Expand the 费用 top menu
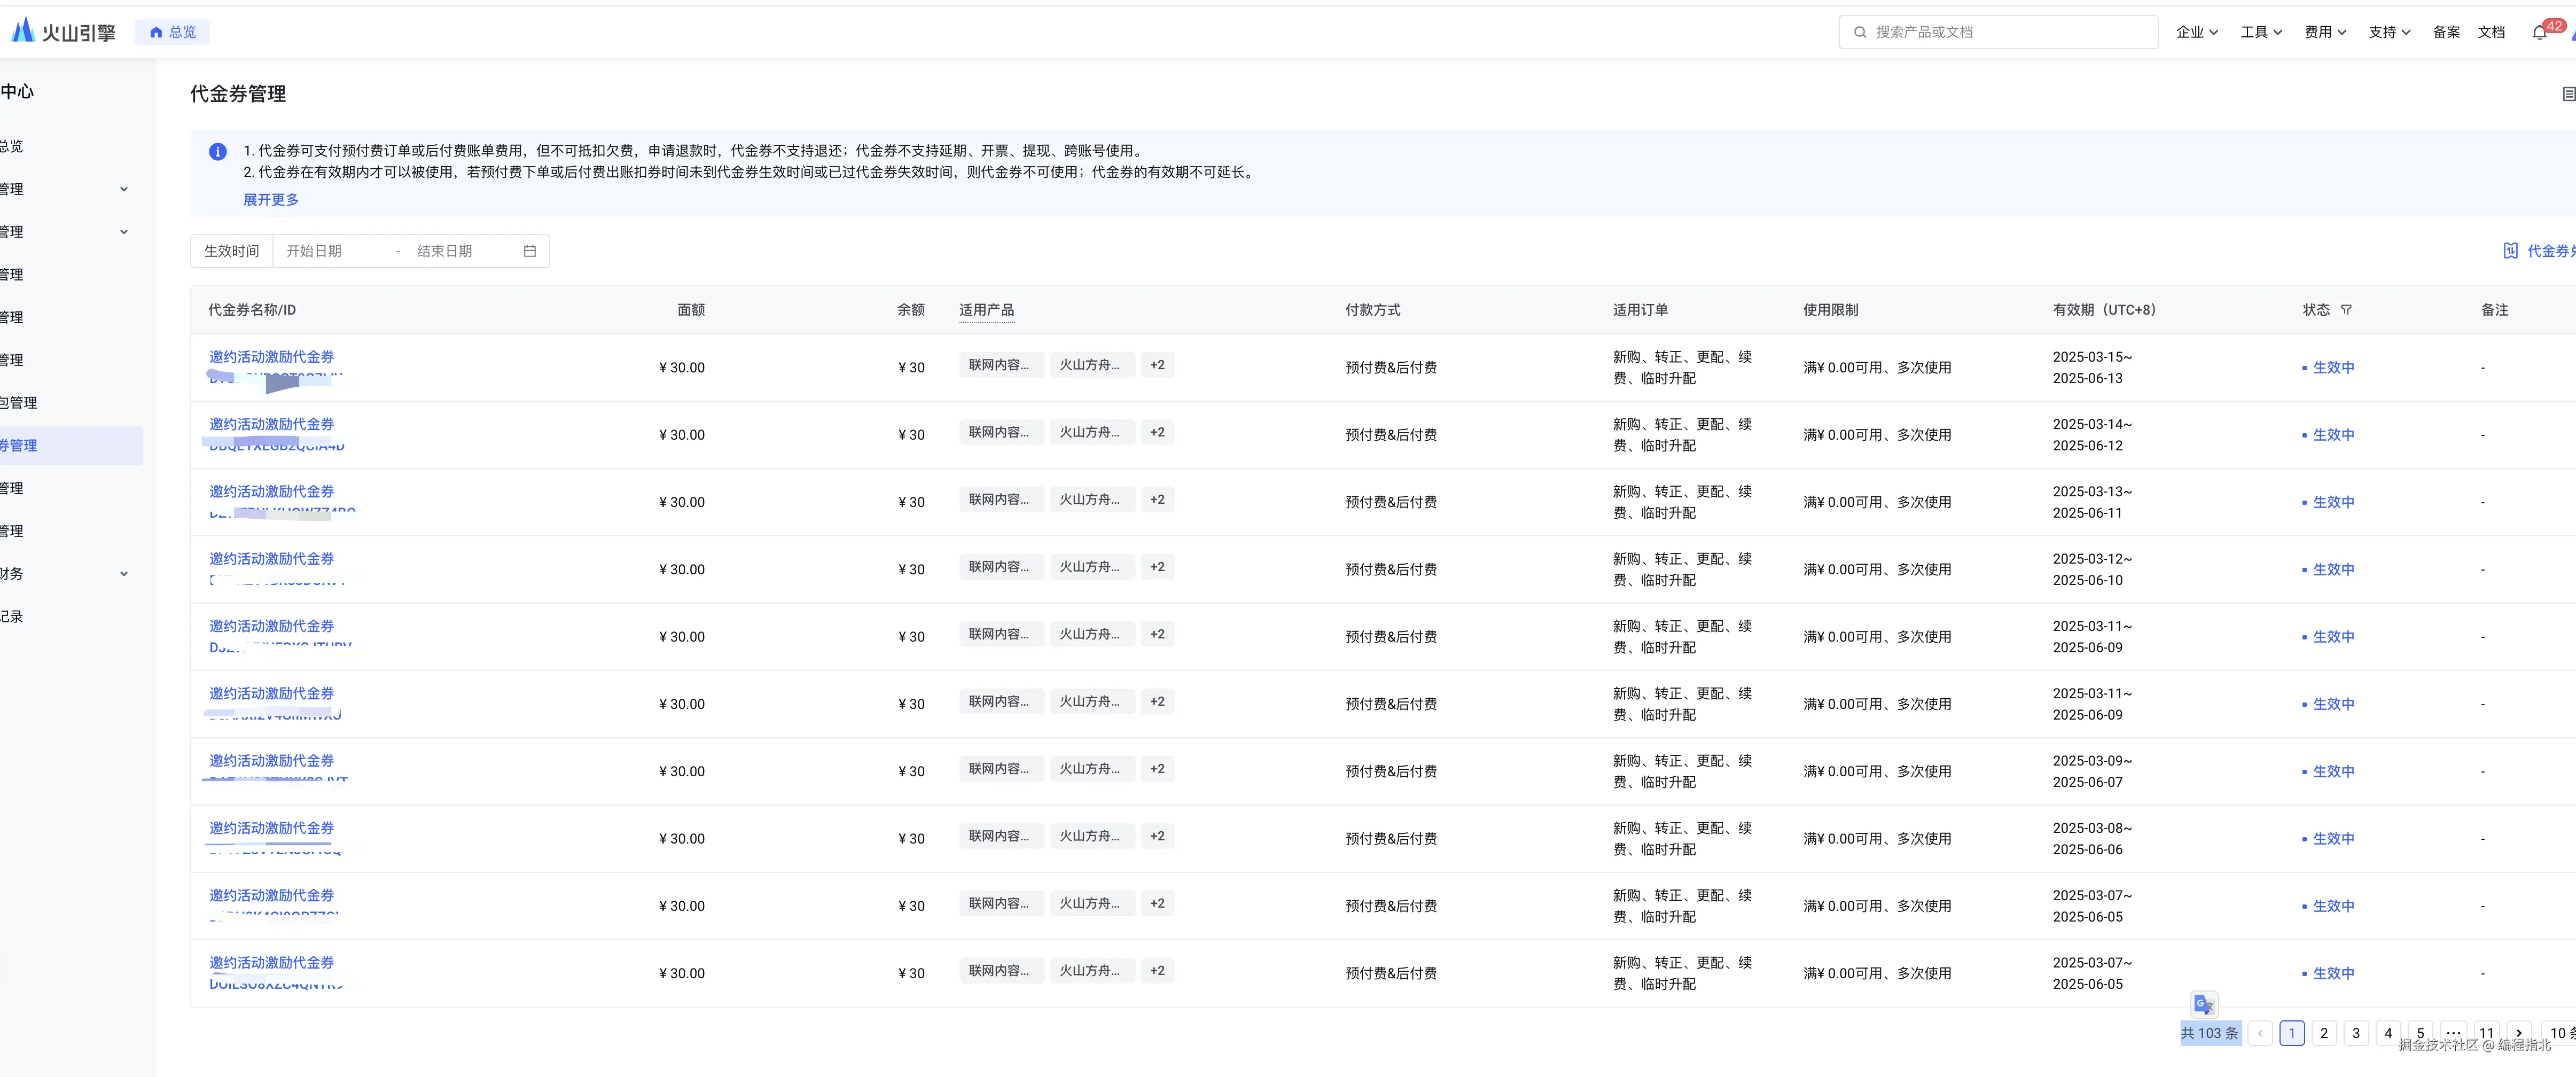This screenshot has height=1077, width=2576. (2325, 32)
